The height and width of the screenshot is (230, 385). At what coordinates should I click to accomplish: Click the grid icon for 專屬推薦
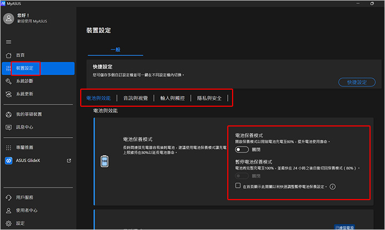(x=9, y=148)
